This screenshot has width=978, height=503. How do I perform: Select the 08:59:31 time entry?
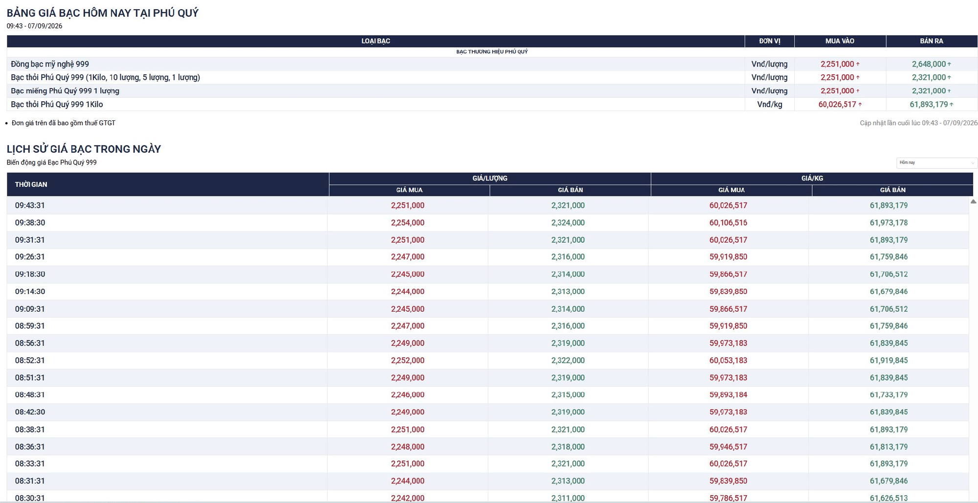tap(30, 326)
